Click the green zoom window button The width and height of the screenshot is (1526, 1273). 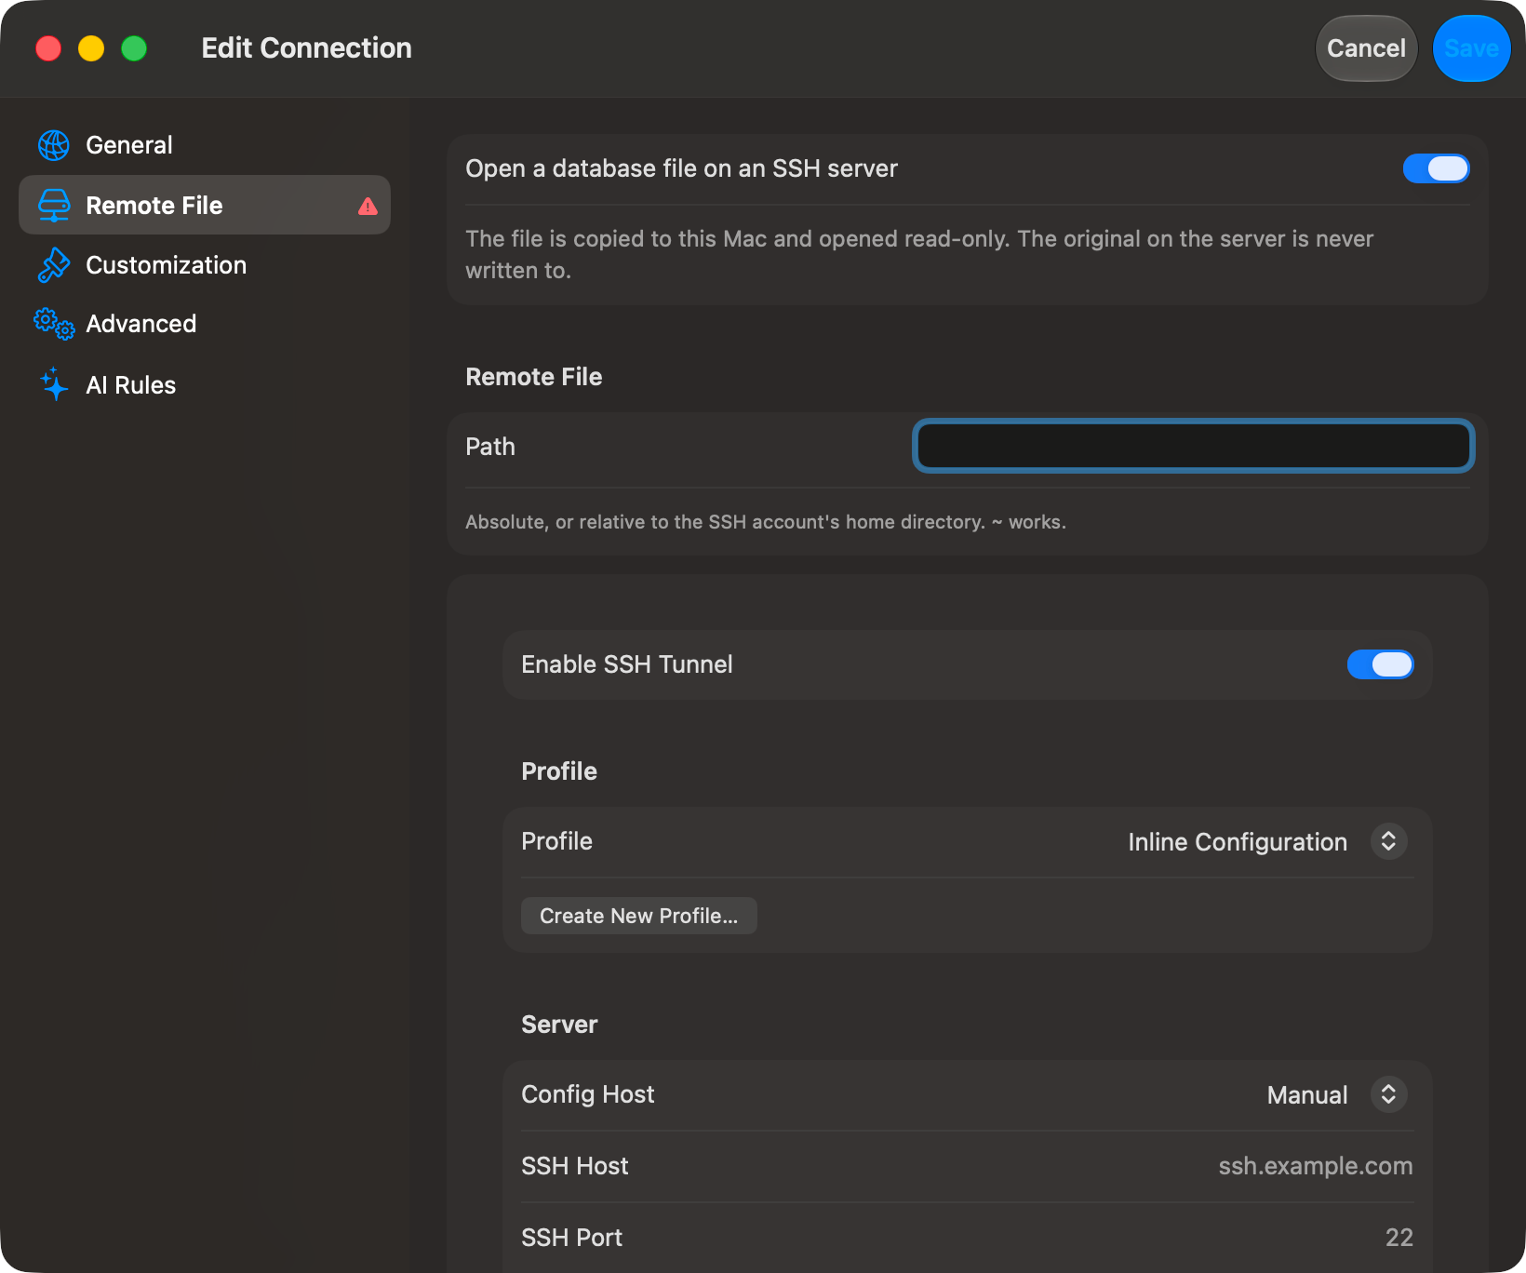tap(134, 48)
